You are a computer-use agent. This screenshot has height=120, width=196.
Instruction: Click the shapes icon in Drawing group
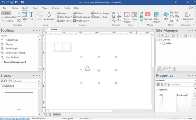click(113, 17)
